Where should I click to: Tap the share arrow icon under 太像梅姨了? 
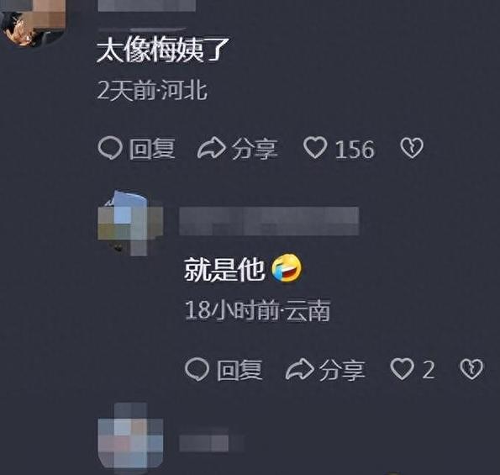click(x=211, y=148)
